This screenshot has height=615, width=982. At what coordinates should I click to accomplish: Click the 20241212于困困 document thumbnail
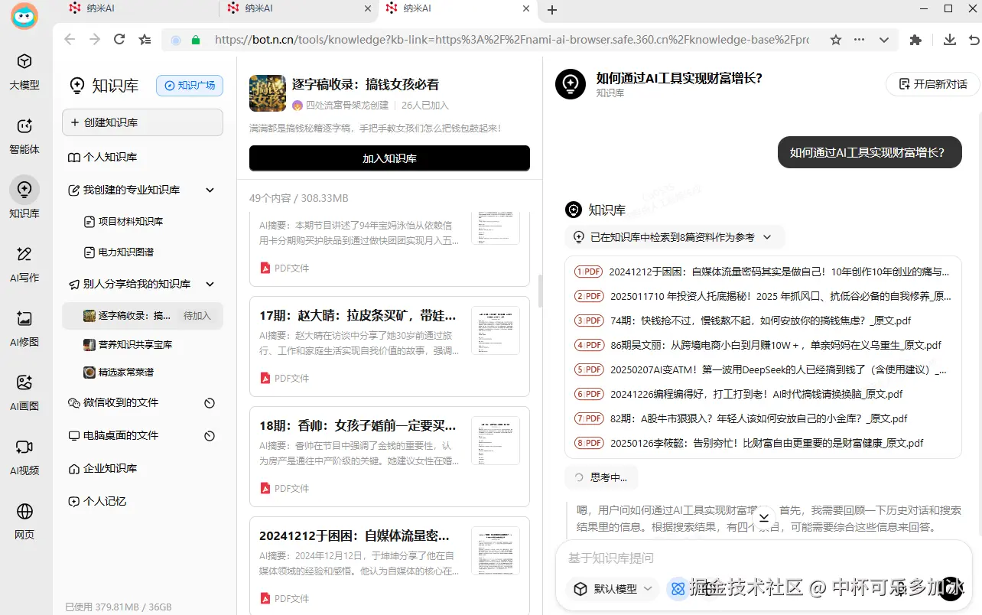point(496,551)
